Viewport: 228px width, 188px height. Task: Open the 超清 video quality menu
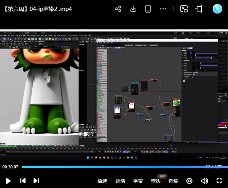click(120, 181)
